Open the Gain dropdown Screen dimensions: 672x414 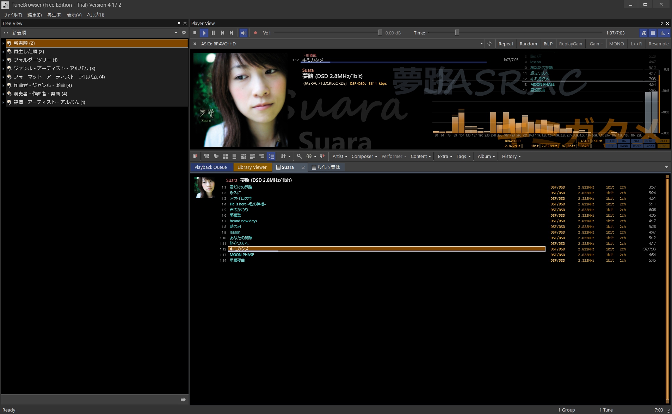pos(596,44)
